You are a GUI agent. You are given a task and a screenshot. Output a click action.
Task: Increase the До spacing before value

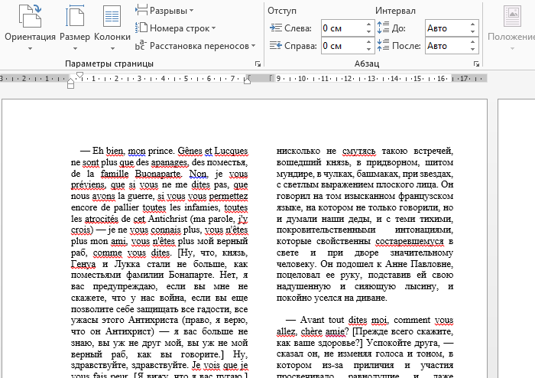(x=472, y=24)
